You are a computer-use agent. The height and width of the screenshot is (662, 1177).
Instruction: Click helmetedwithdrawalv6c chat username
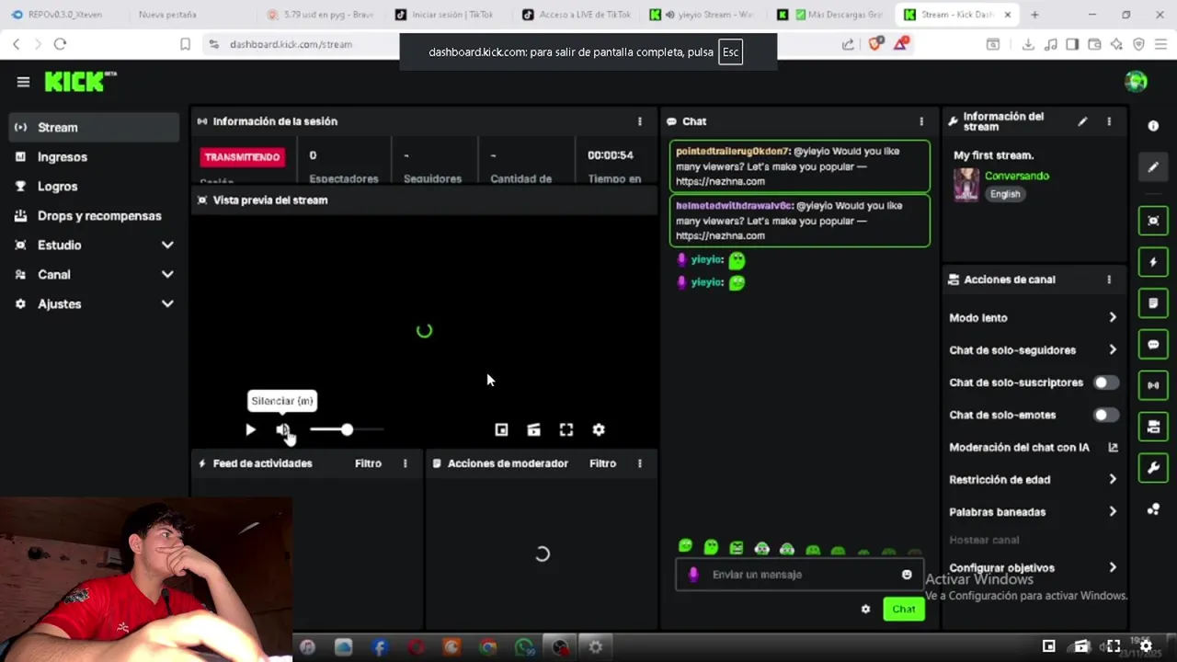(733, 205)
